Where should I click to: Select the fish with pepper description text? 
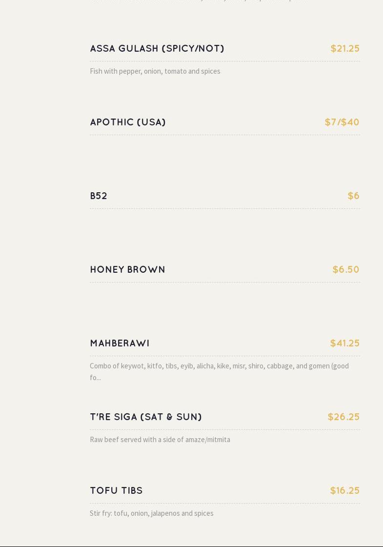click(155, 71)
